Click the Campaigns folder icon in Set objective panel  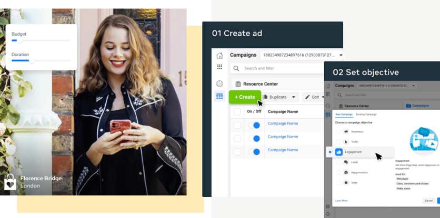pos(408,106)
